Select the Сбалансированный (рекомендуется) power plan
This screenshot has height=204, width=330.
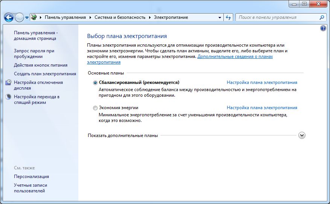pyautogui.click(x=95, y=82)
